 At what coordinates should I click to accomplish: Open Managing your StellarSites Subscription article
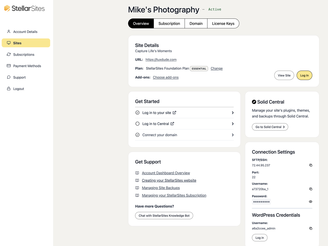(174, 195)
